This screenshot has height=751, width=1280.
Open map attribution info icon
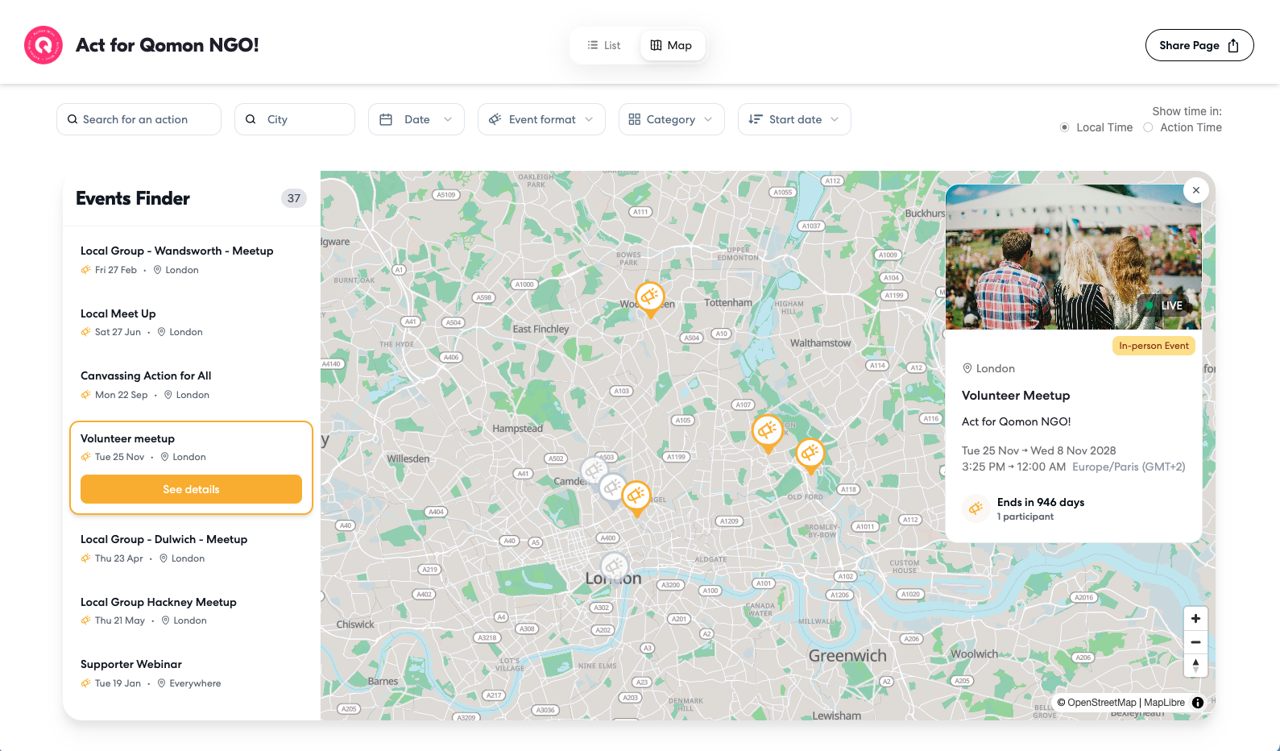click(x=1198, y=703)
